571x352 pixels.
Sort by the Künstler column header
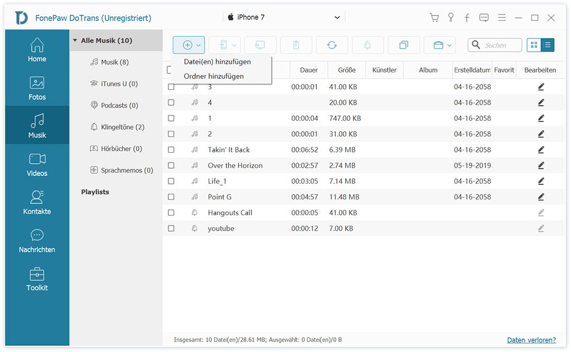[x=384, y=70]
